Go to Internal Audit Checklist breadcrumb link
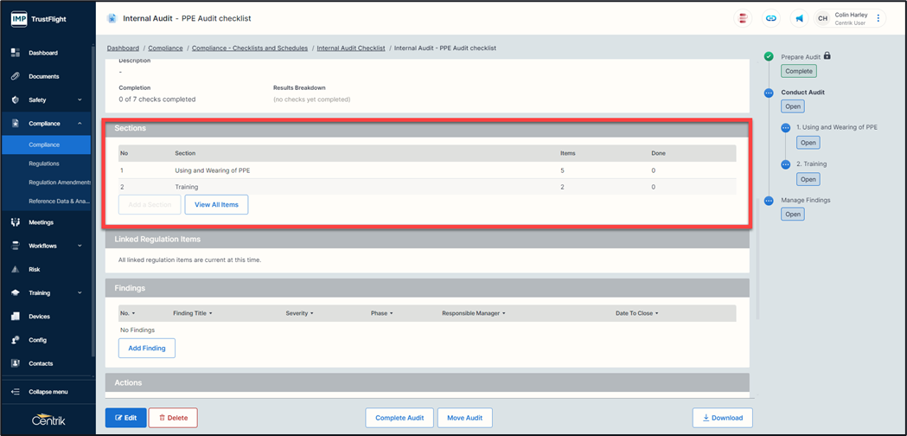 pyautogui.click(x=351, y=48)
